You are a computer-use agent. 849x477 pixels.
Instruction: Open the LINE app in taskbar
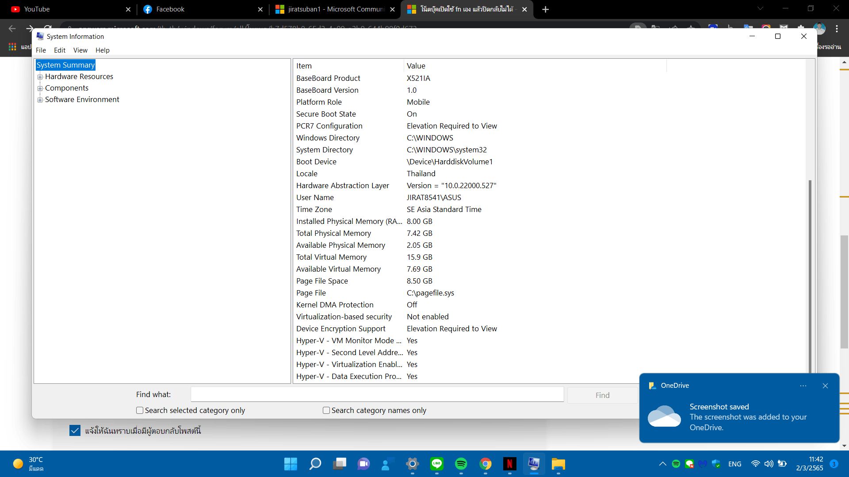click(436, 464)
